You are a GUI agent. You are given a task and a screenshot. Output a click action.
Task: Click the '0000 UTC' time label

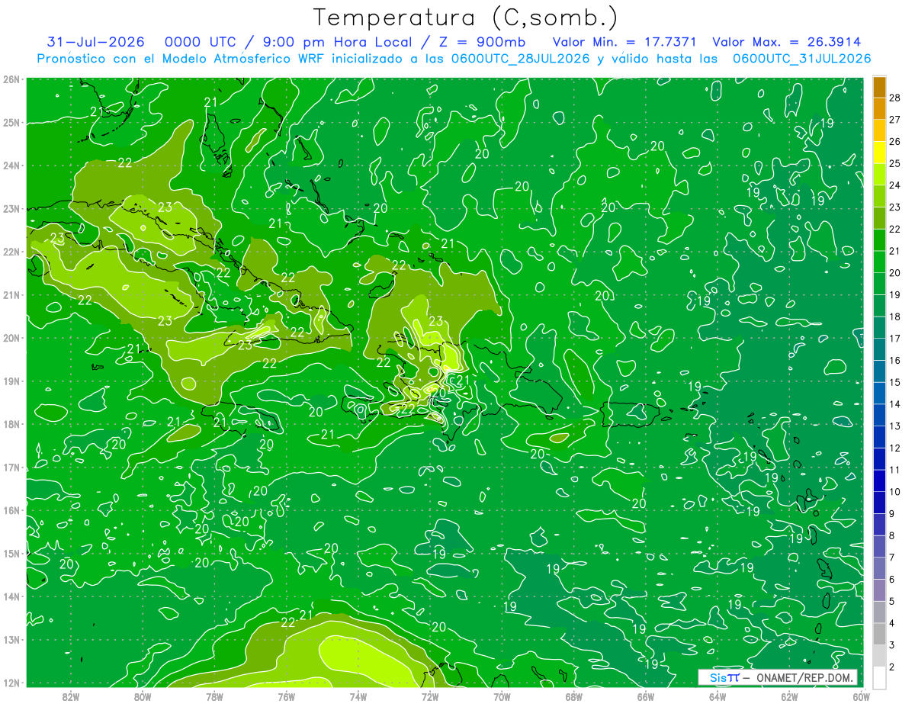point(199,42)
